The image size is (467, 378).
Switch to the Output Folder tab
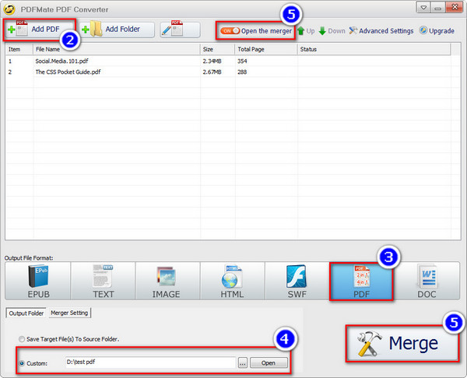coord(26,313)
